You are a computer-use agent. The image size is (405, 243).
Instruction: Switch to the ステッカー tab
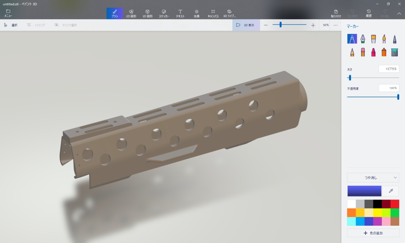pos(164,13)
